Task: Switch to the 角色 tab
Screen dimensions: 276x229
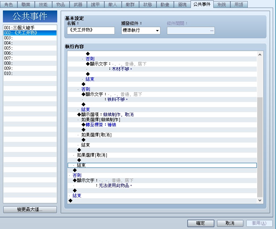Action: click(x=8, y=4)
